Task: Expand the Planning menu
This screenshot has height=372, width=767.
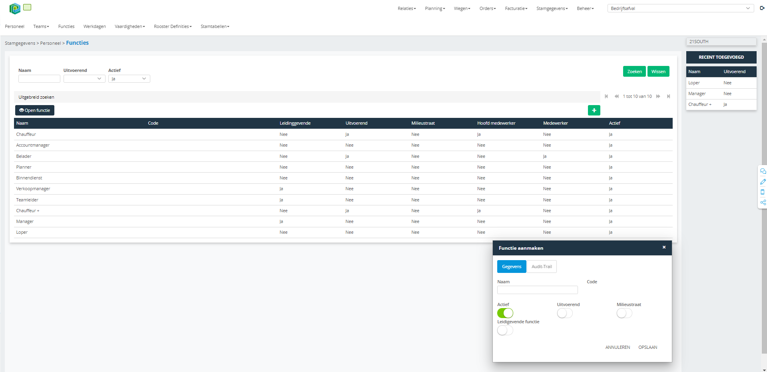Action: pyautogui.click(x=435, y=8)
